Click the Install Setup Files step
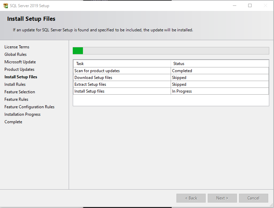 pyautogui.click(x=21, y=77)
